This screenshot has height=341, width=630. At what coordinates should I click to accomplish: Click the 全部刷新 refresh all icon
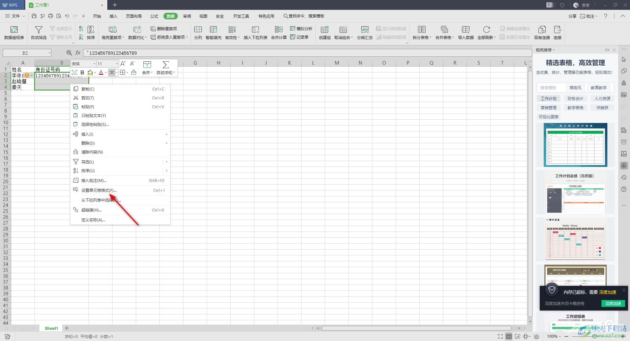pyautogui.click(x=486, y=30)
